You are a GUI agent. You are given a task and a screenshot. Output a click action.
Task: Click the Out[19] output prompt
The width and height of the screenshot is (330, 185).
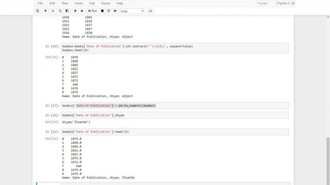[52, 122]
